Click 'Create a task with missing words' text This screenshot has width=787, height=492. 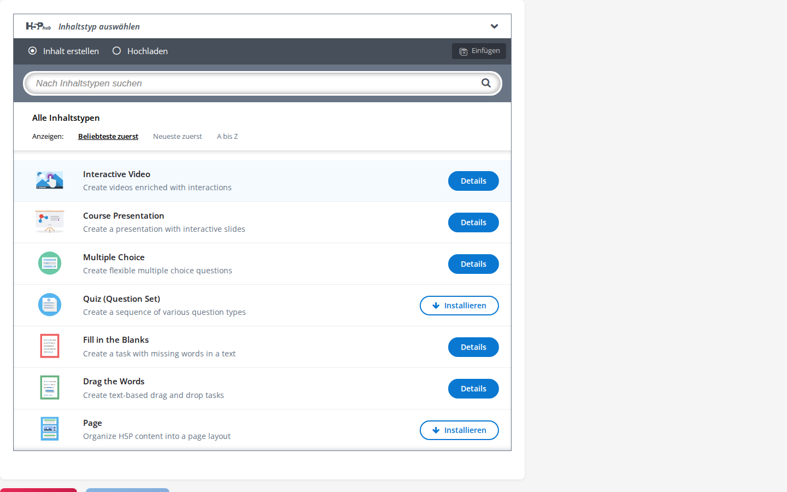[159, 354]
